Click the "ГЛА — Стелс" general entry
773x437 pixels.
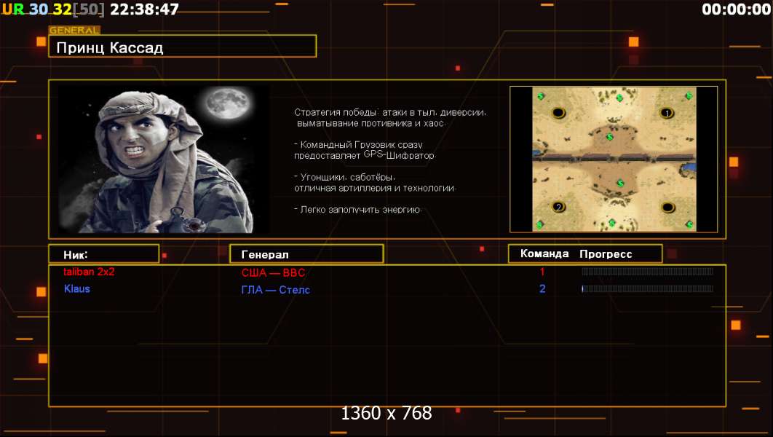pos(276,290)
